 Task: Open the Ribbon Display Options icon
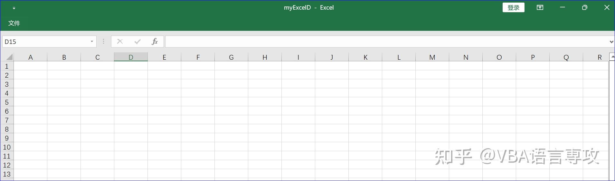[x=540, y=8]
